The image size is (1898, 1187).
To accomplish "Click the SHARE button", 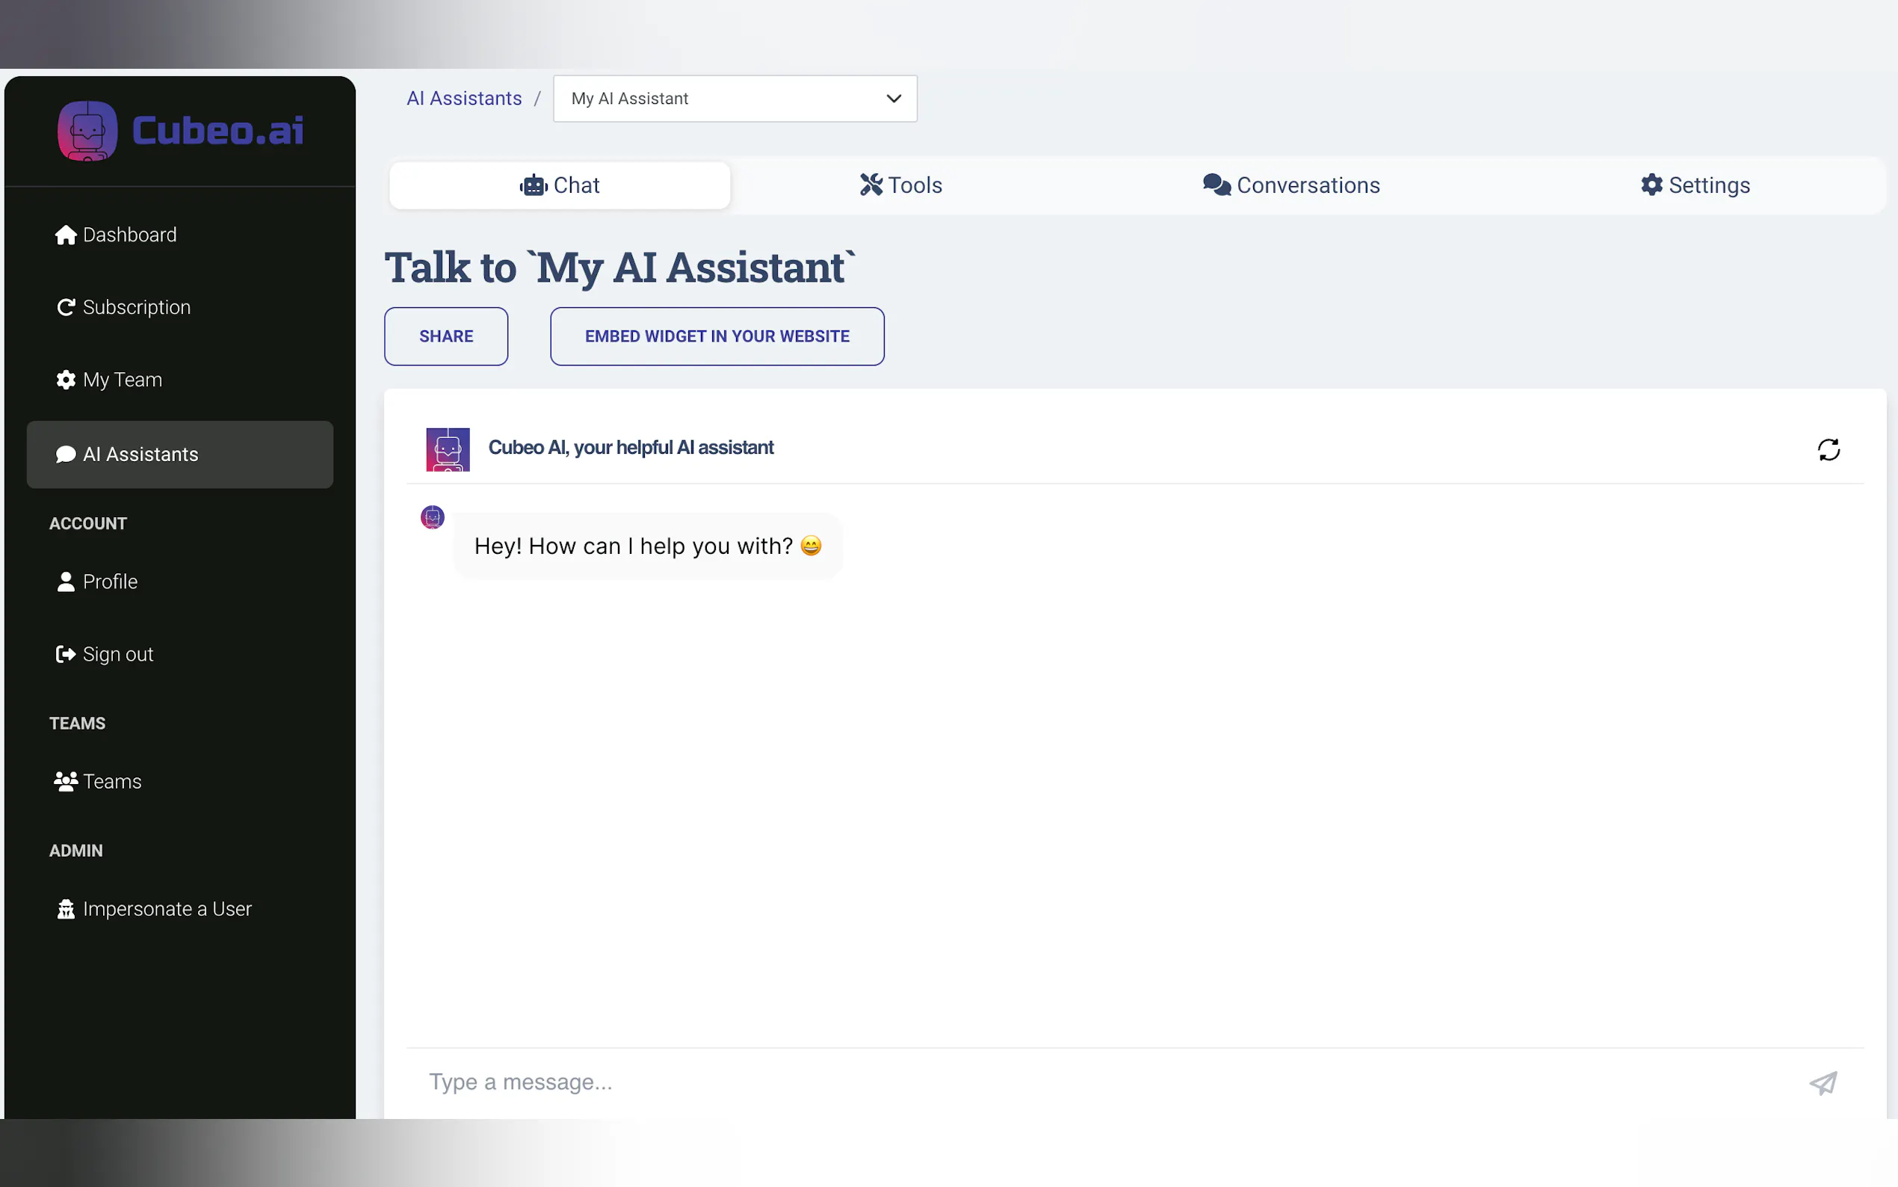I will pyautogui.click(x=445, y=336).
